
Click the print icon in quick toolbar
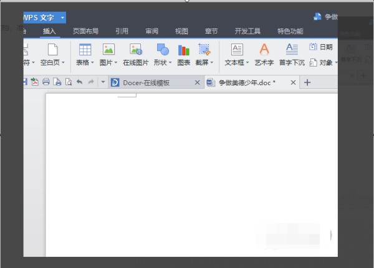[x=46, y=82]
